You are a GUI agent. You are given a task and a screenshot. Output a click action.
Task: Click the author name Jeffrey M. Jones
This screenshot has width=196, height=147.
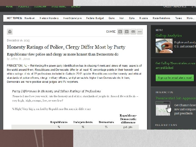pos(20,59)
